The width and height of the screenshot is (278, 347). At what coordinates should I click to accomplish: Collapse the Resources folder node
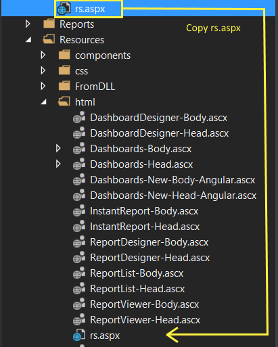[x=28, y=40]
